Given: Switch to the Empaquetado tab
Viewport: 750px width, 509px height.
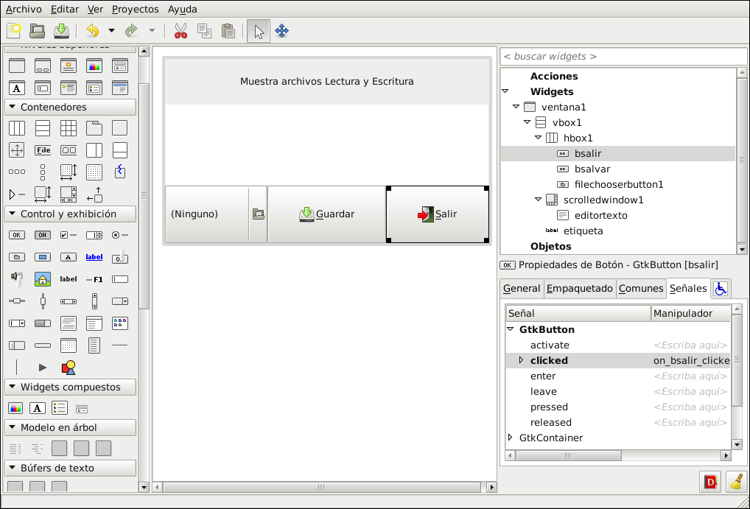Looking at the screenshot, I should pyautogui.click(x=579, y=289).
